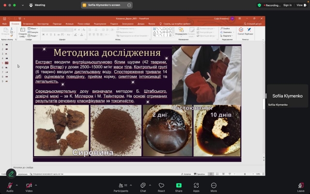The height and width of the screenshot is (194, 310).
Task: Click Спільний доступ share button
Action: [x=253, y=24]
